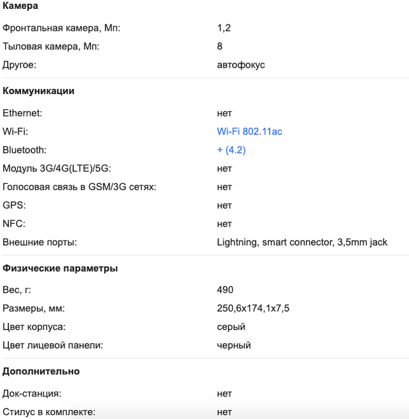Select the NFC row label
Viewport: 409px width, 419px height.
tap(14, 224)
